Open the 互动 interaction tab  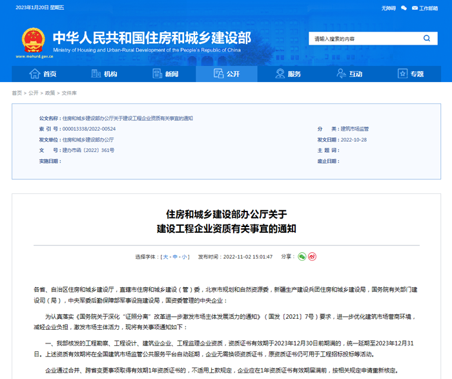tap(349, 74)
